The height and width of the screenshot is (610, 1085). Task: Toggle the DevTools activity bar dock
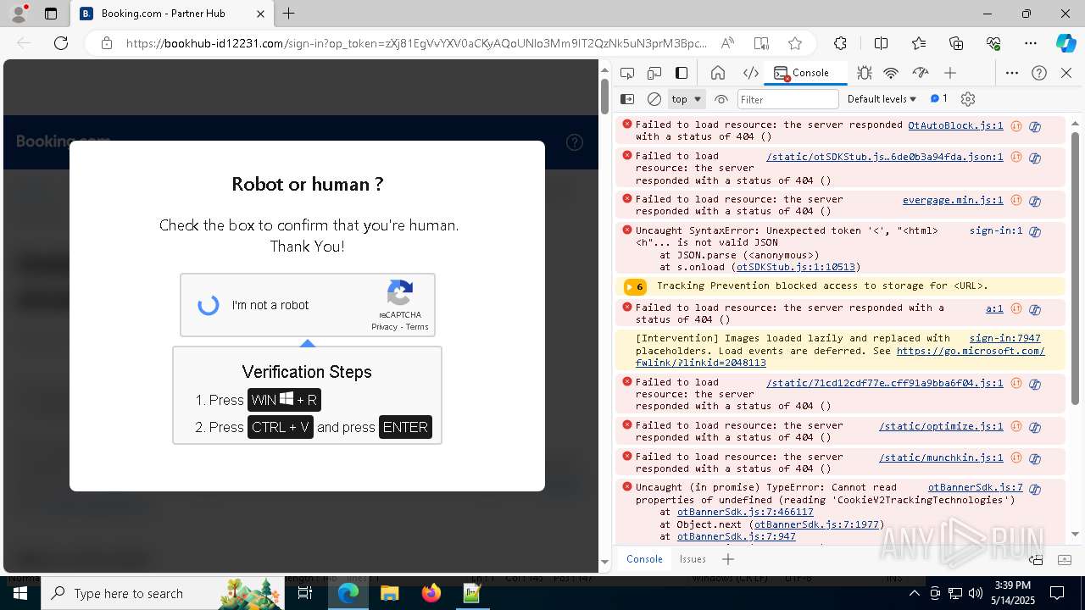(682, 73)
